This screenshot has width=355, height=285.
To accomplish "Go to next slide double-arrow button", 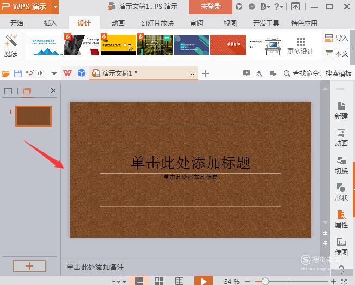I will (x=326, y=243).
